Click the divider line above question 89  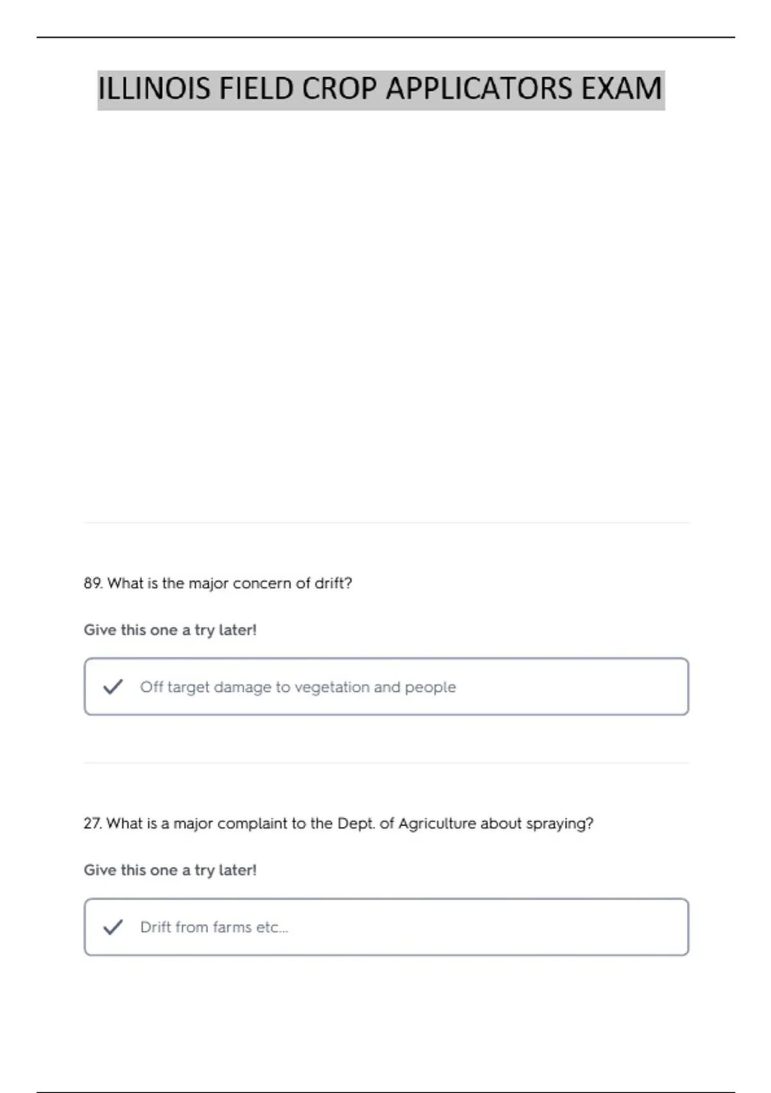[x=386, y=523]
